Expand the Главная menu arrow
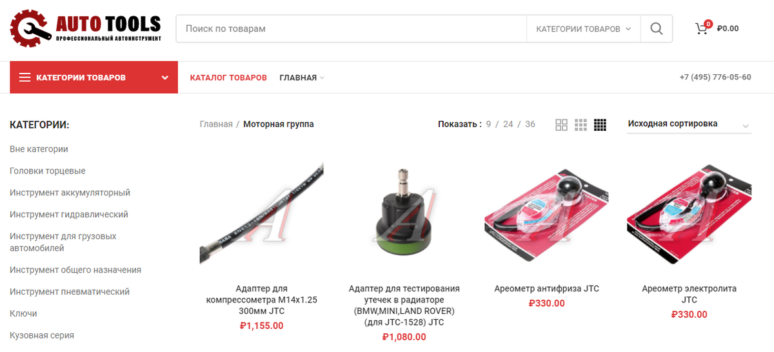The image size is (774, 352). tap(322, 78)
